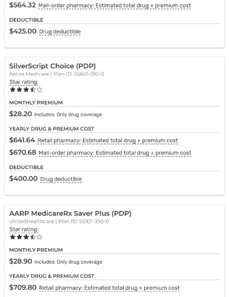Click SilverScript Retail pharmacy estimated cost link
Screen dimensions: 229x297
click(108, 140)
